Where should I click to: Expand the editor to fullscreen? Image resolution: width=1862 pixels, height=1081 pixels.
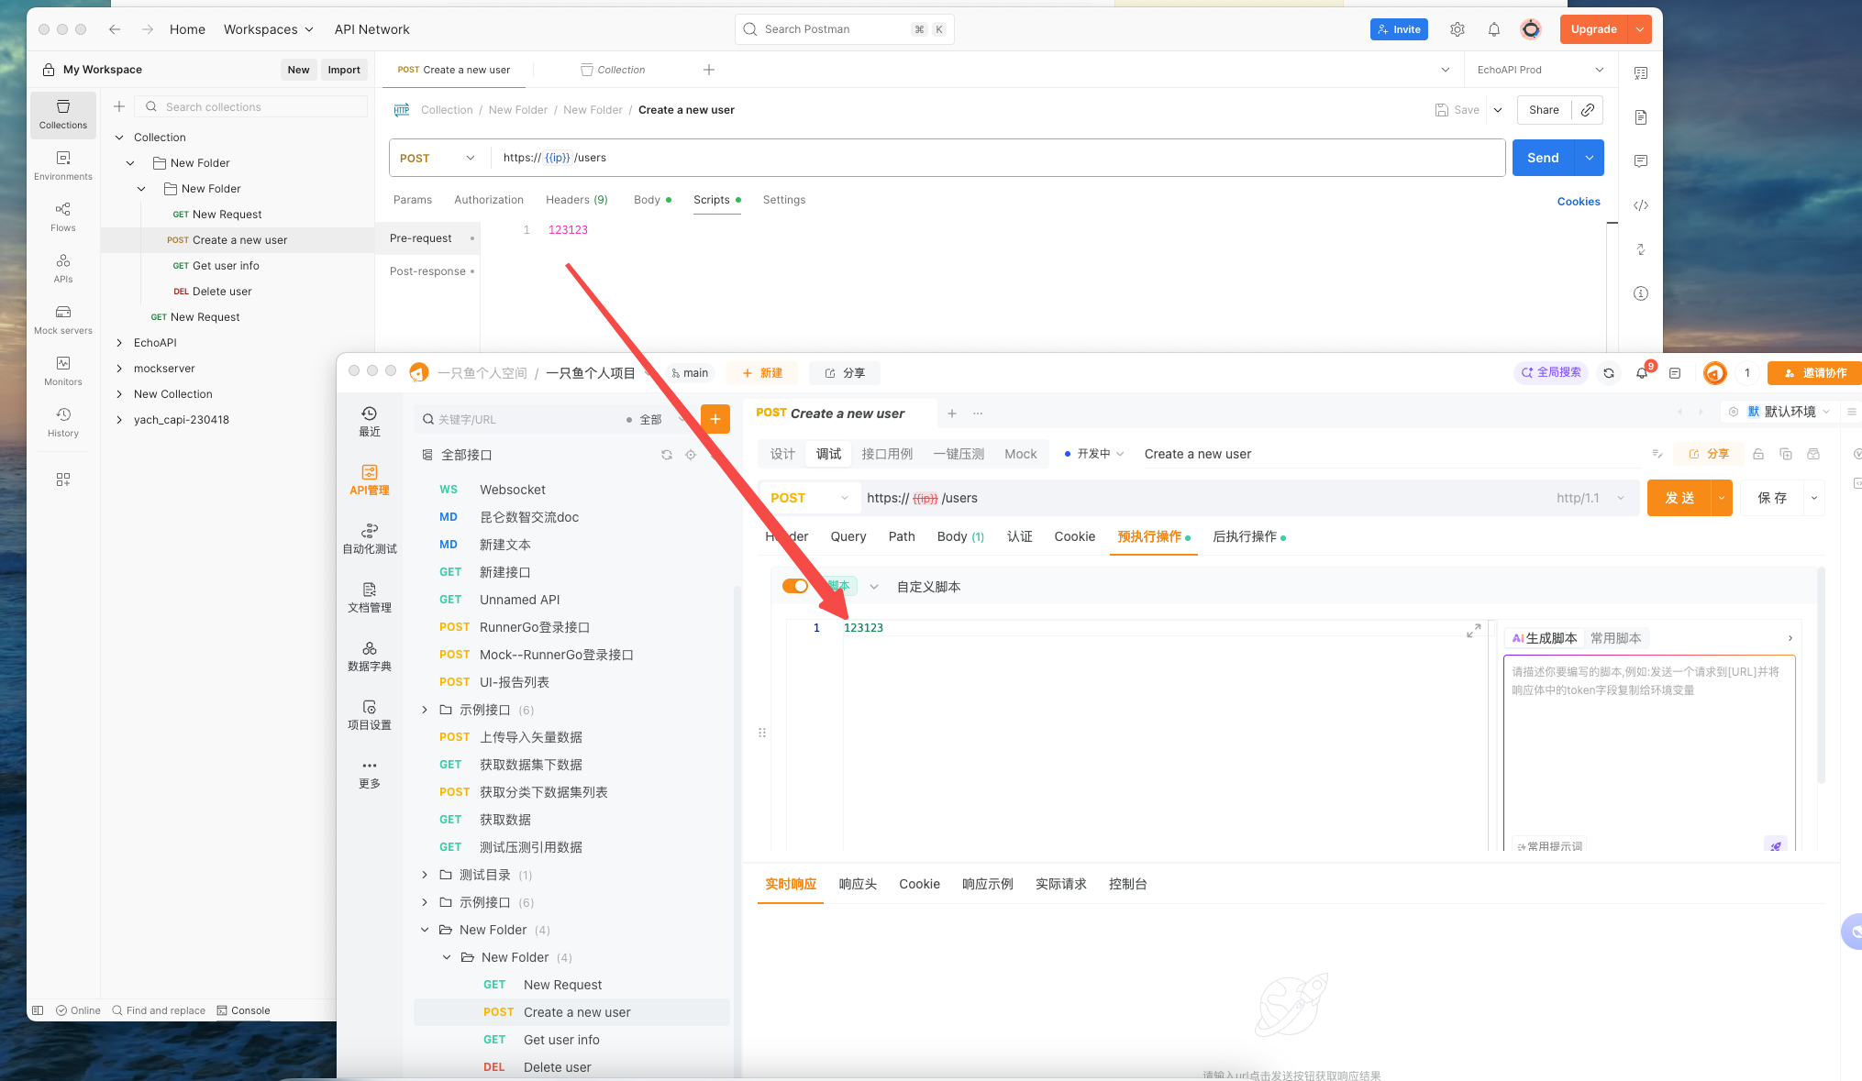1473,631
